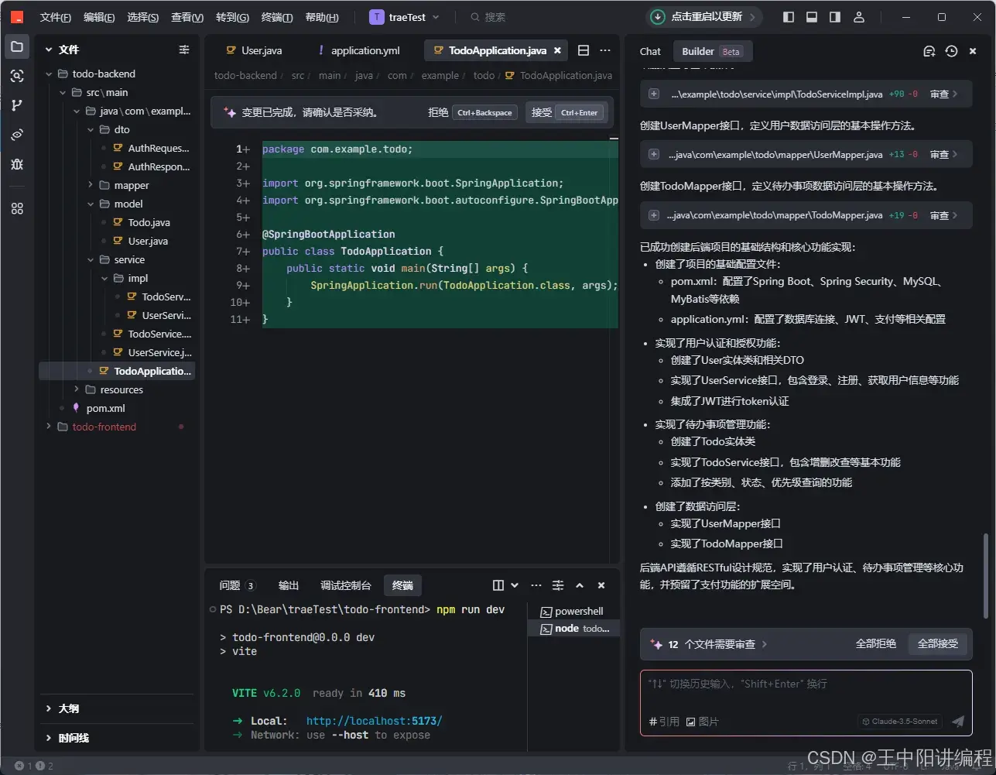Expand the resources folder
The image size is (996, 775).
77,389
